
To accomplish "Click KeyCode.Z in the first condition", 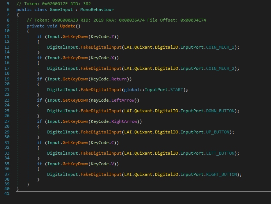I will pos(102,37).
